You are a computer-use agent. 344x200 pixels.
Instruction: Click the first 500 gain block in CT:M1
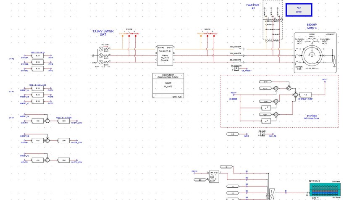click(64, 121)
